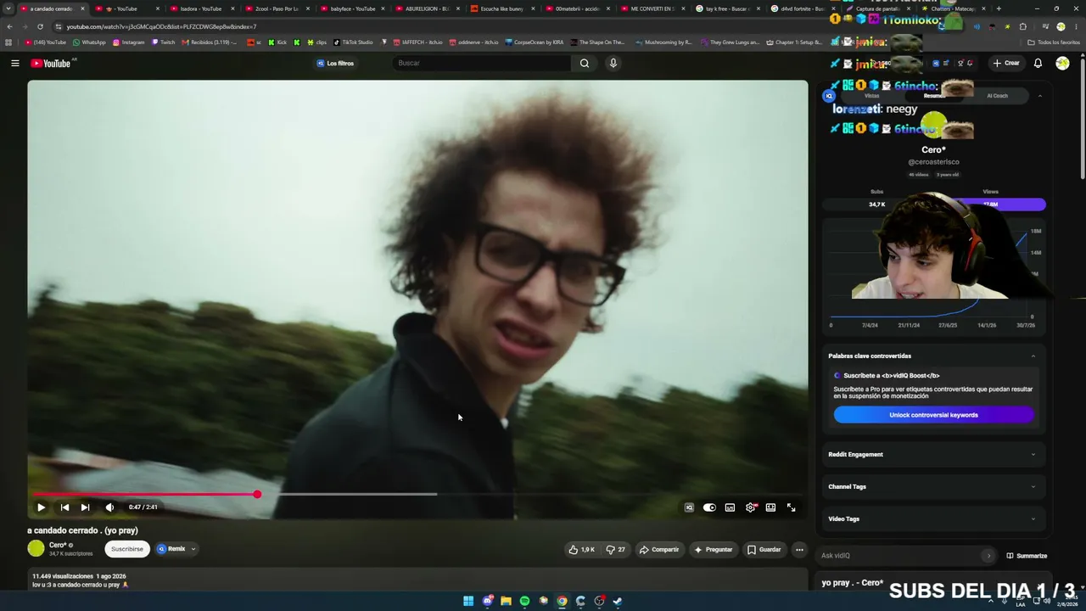Dislike the video

pos(615,549)
